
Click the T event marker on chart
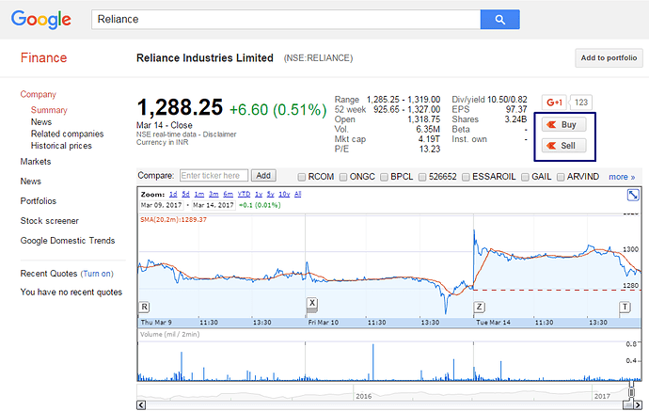(x=625, y=308)
